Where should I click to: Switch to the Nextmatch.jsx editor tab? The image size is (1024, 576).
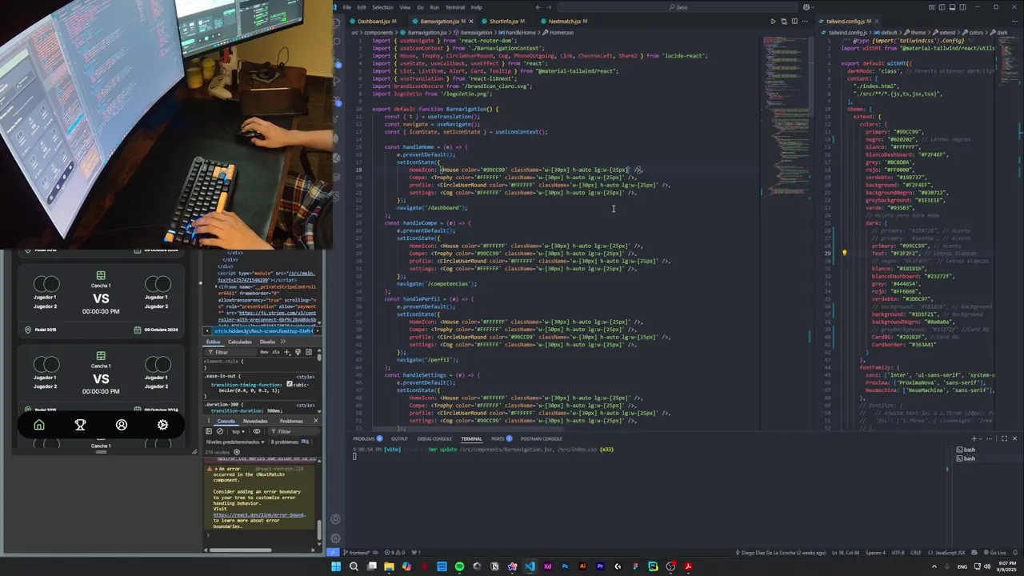[x=567, y=21]
